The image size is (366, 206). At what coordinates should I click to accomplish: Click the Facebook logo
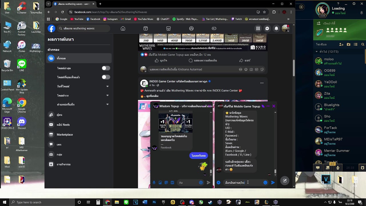coord(51,28)
